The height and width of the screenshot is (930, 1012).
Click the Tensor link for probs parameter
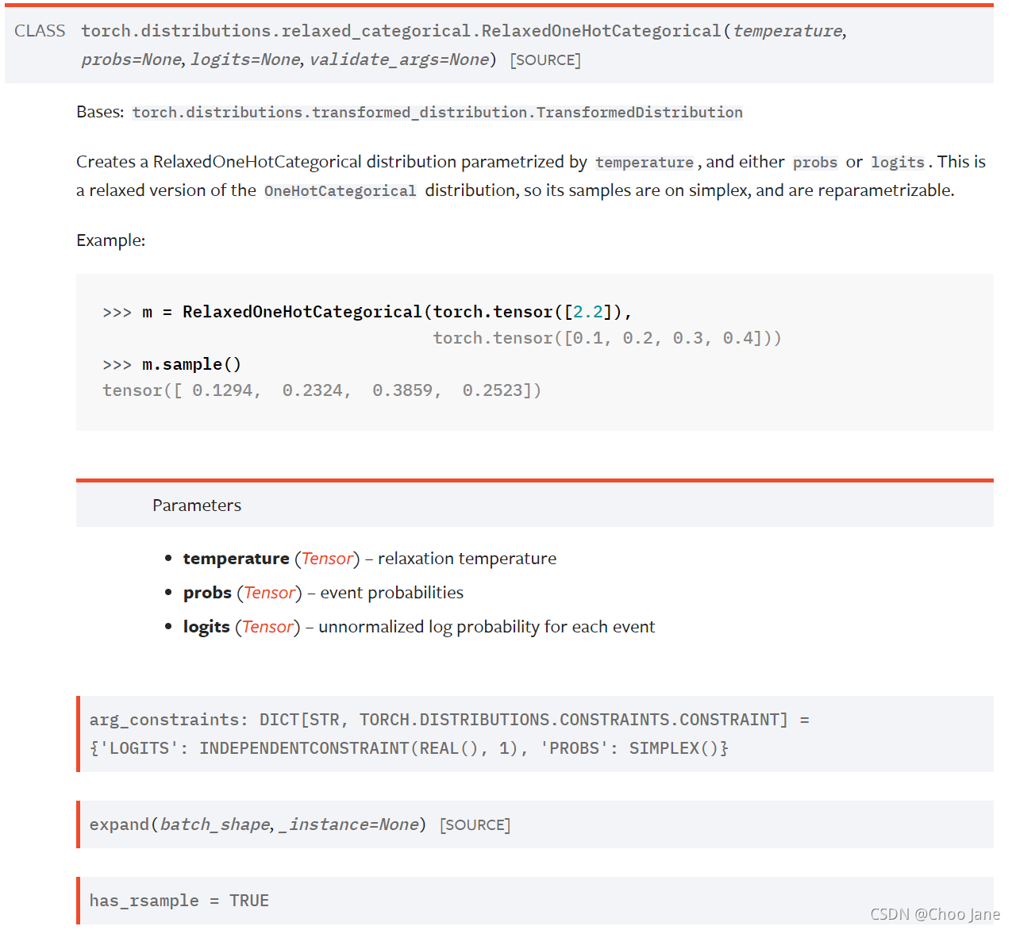[x=269, y=592]
